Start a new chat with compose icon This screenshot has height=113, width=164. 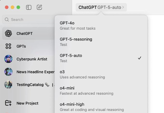(x=39, y=7)
